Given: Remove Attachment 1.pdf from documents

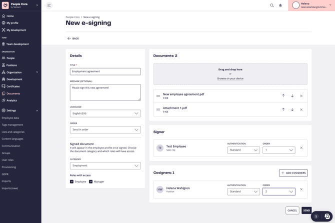Looking at the screenshot, I should point(301,109).
